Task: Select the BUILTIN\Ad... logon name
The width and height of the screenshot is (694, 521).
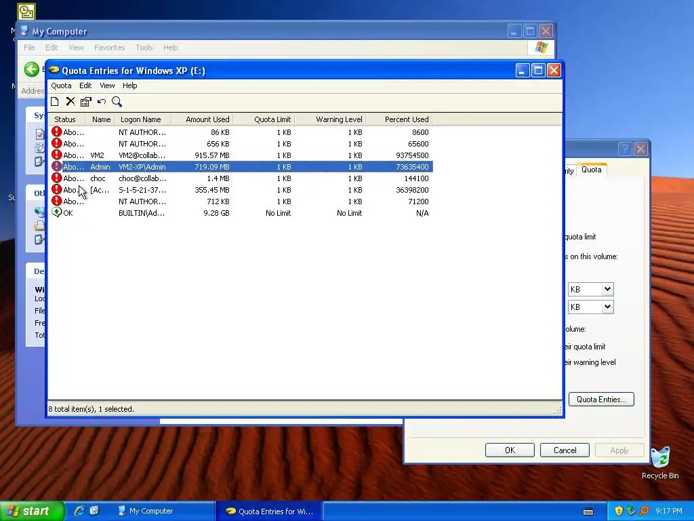Action: coord(142,212)
